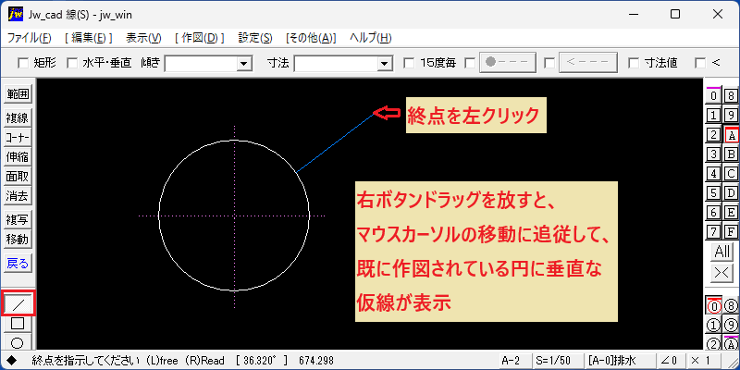Select layer 6 in the upper layer bar

point(713,213)
